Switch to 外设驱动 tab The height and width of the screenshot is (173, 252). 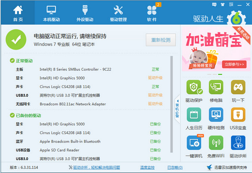(85, 13)
